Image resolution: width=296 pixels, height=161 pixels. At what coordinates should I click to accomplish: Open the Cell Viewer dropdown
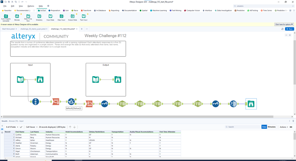(32, 127)
